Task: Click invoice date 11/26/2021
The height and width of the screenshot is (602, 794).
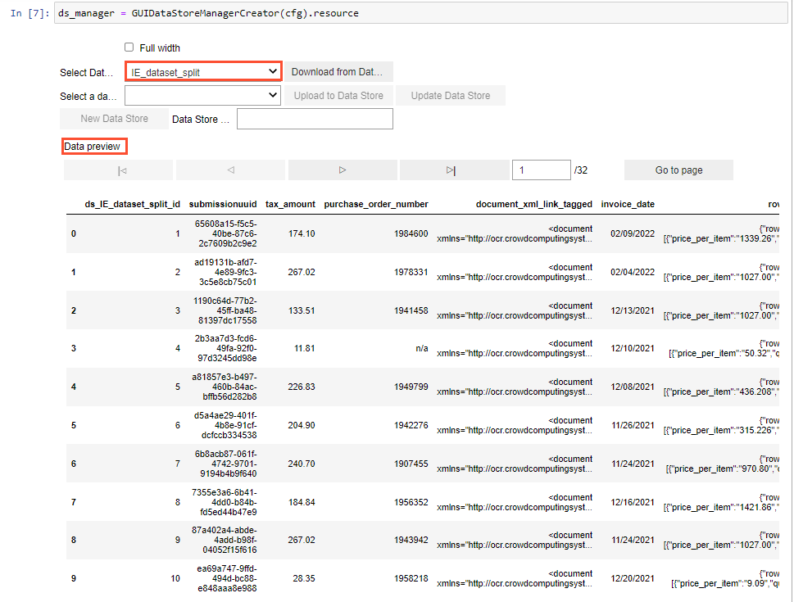Action: click(x=633, y=425)
